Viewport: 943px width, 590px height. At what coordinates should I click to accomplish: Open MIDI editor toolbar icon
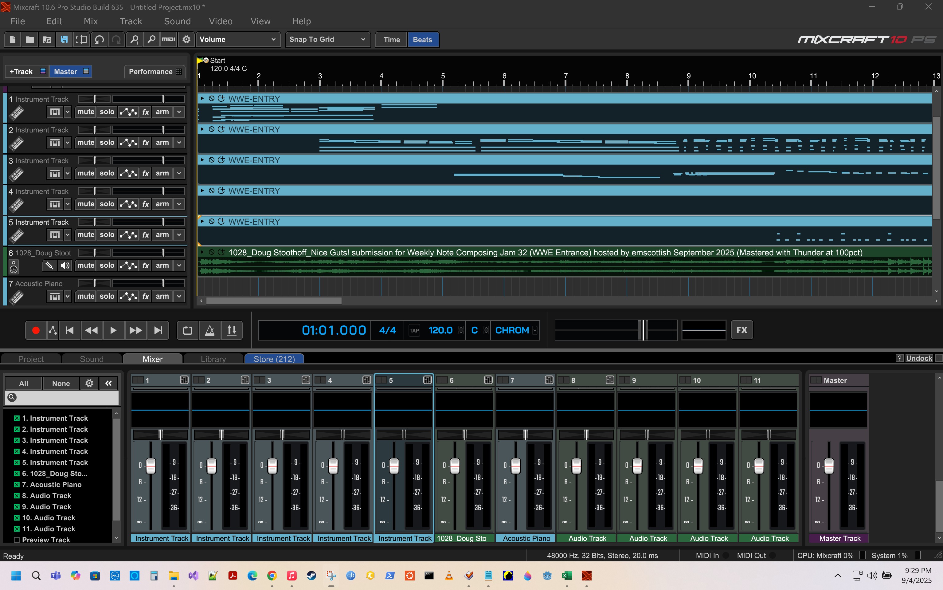(168, 39)
